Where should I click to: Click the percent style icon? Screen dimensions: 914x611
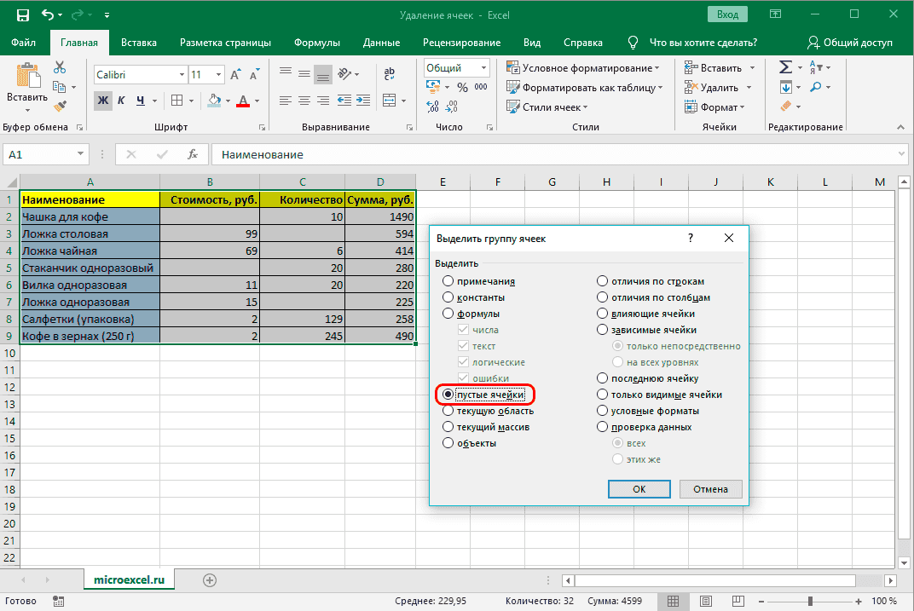(463, 87)
